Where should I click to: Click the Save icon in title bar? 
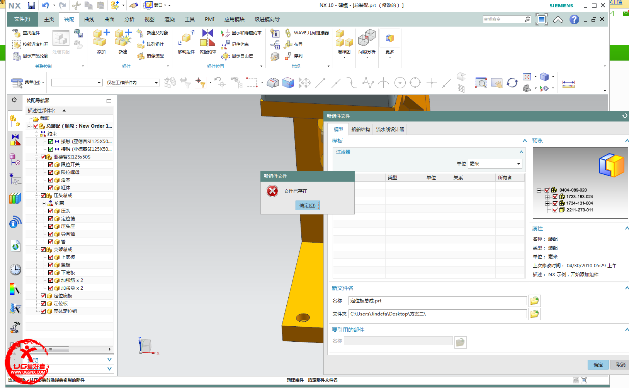[x=31, y=5]
